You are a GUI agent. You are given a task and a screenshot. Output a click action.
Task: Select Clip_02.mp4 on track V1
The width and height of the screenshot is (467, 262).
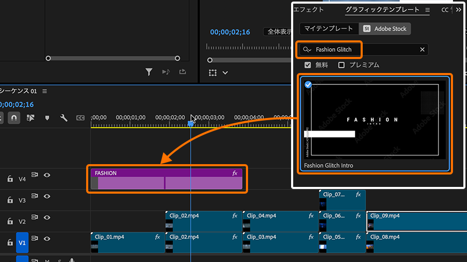pos(204,243)
